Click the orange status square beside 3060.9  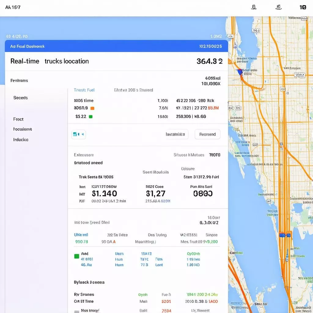[92, 108]
